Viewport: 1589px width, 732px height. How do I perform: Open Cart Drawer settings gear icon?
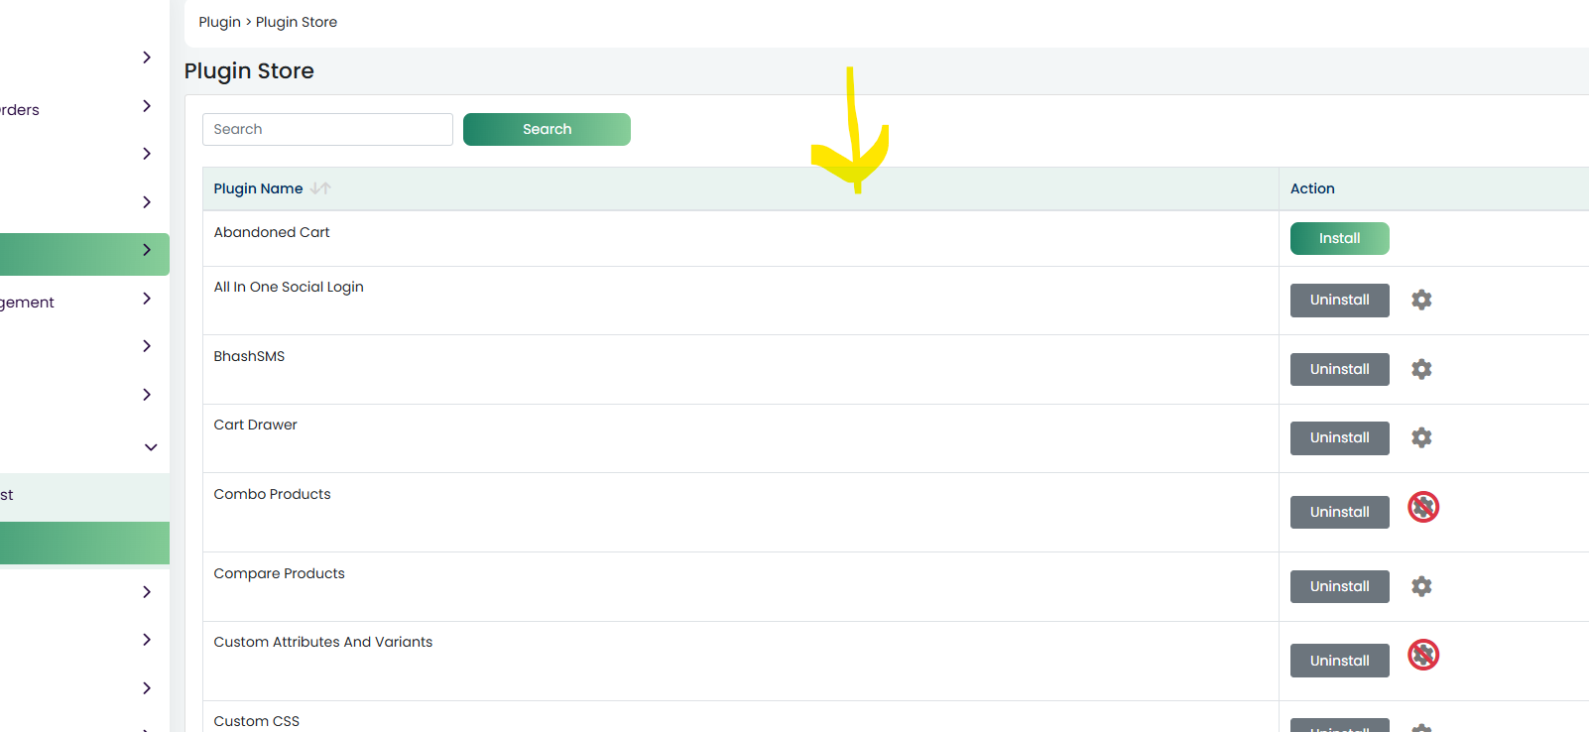tap(1421, 437)
